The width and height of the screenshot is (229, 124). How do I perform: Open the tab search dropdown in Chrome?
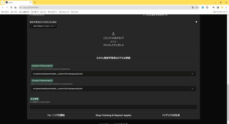pyautogui.click(x=2, y=2)
